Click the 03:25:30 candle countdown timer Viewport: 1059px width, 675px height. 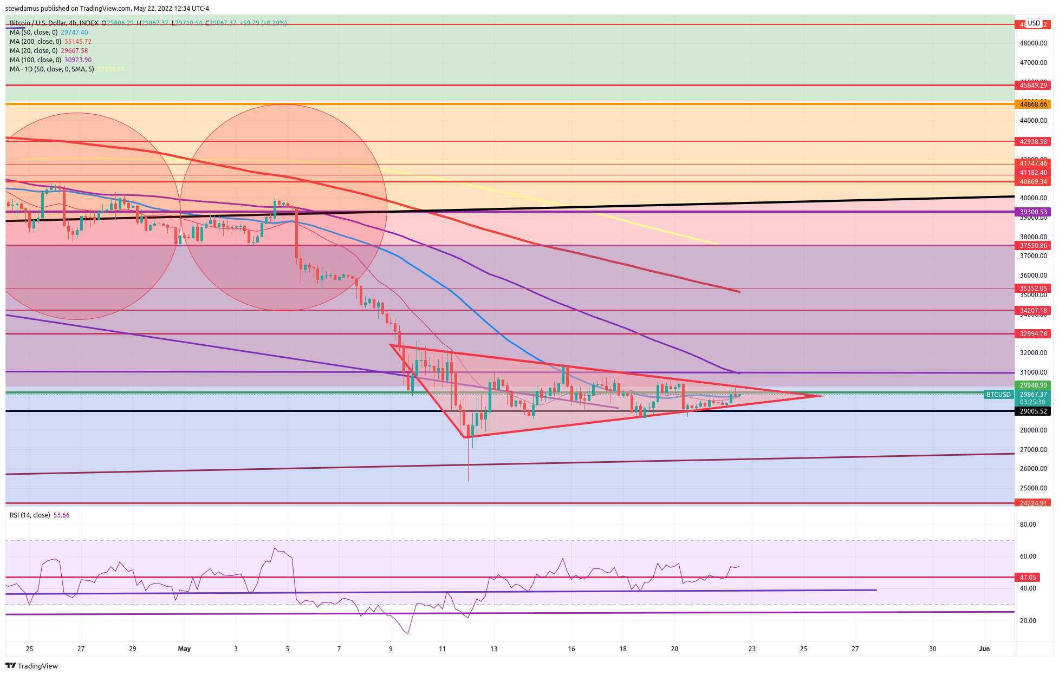coord(1033,402)
